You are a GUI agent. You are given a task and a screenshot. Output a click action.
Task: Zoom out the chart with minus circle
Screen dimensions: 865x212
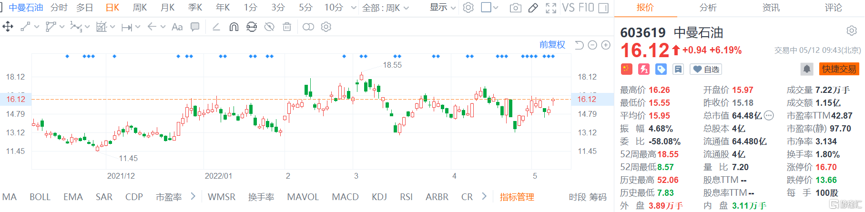[x=592, y=45]
